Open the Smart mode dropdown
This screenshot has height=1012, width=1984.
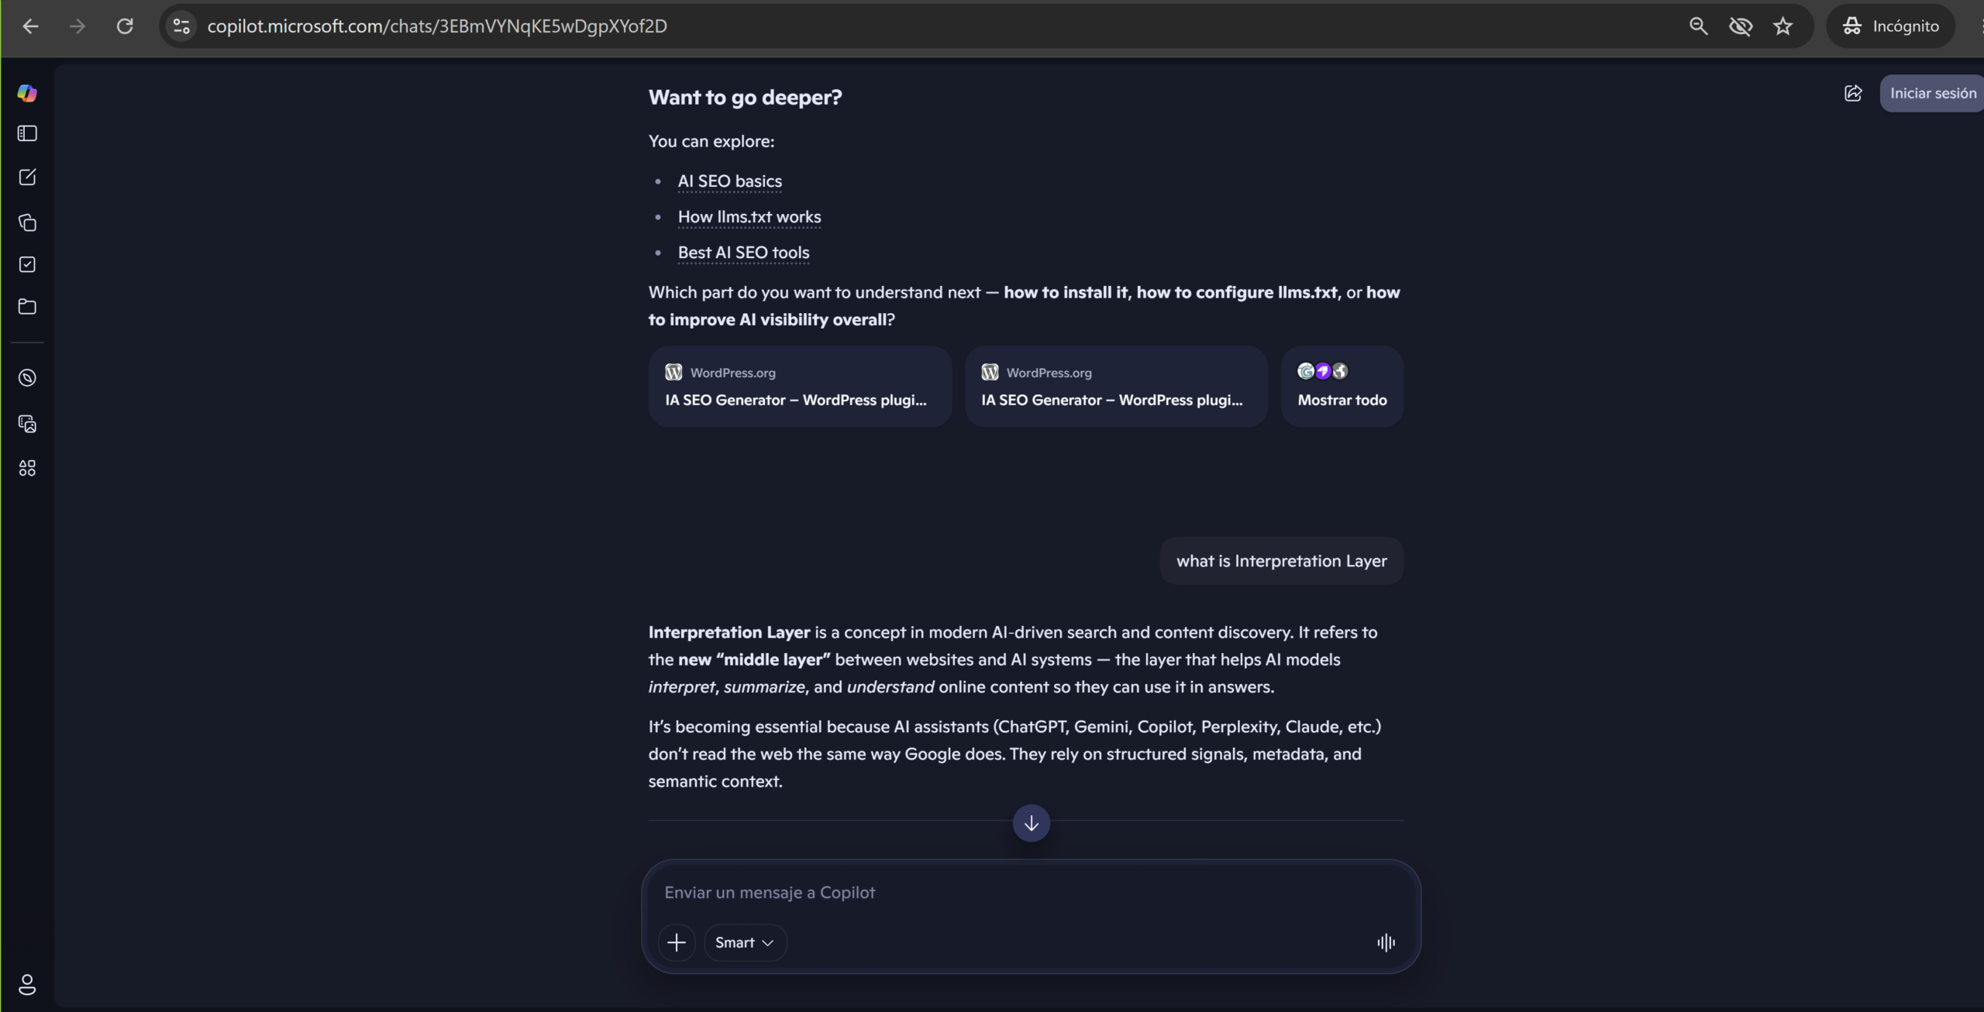pyautogui.click(x=745, y=942)
